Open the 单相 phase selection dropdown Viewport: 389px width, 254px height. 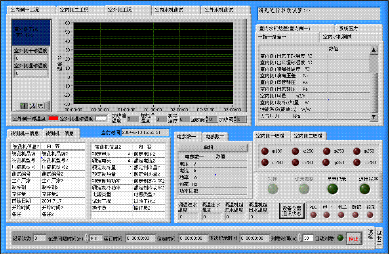coord(244,147)
